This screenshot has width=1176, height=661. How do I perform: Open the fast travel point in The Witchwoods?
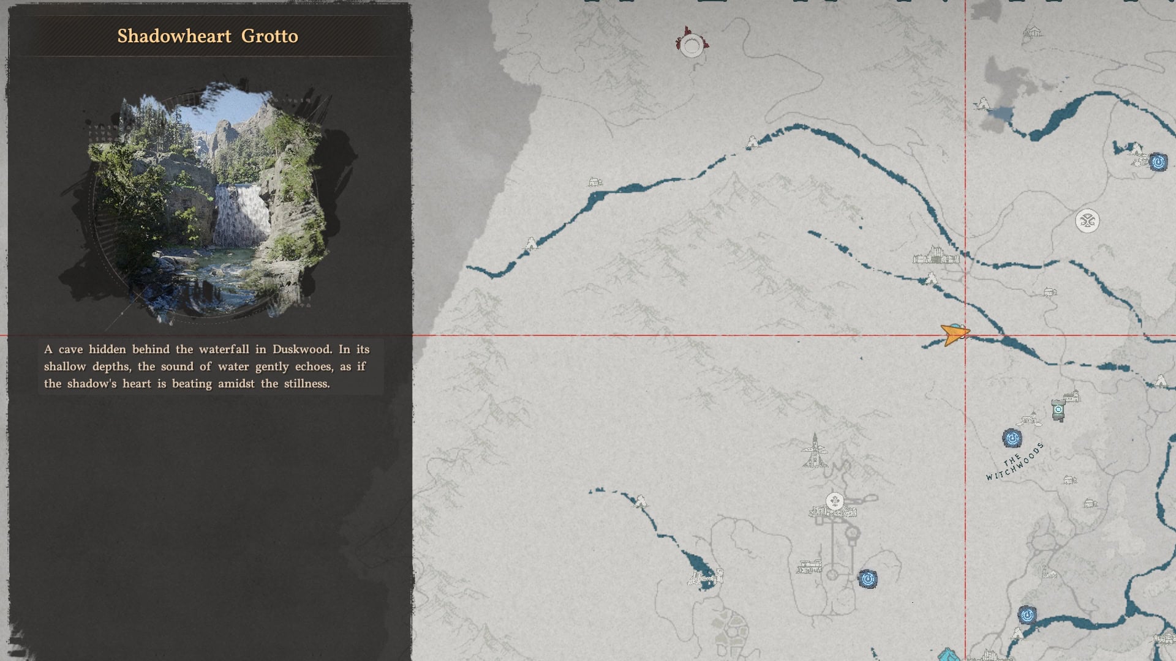(x=1012, y=439)
